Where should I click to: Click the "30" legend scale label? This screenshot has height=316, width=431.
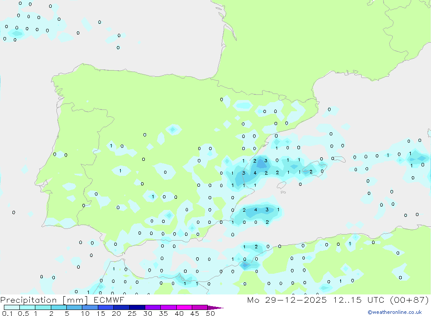[x=147, y=313]
